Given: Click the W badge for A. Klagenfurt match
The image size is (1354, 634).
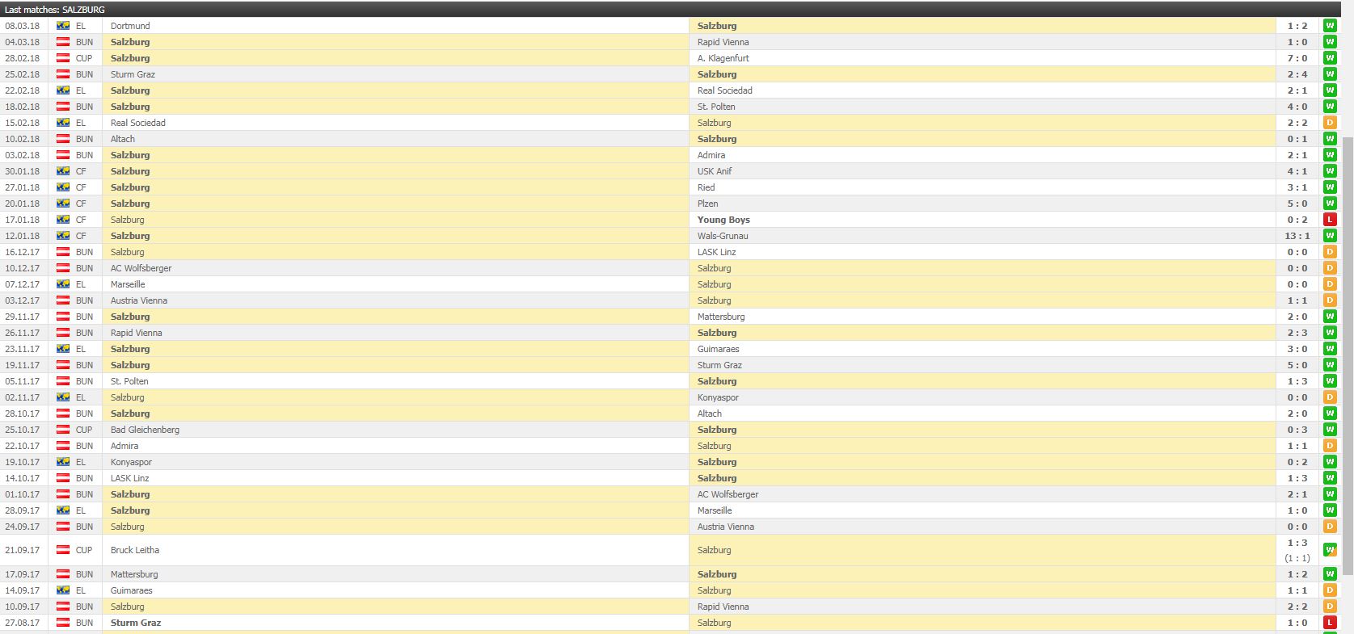Looking at the screenshot, I should [1330, 58].
